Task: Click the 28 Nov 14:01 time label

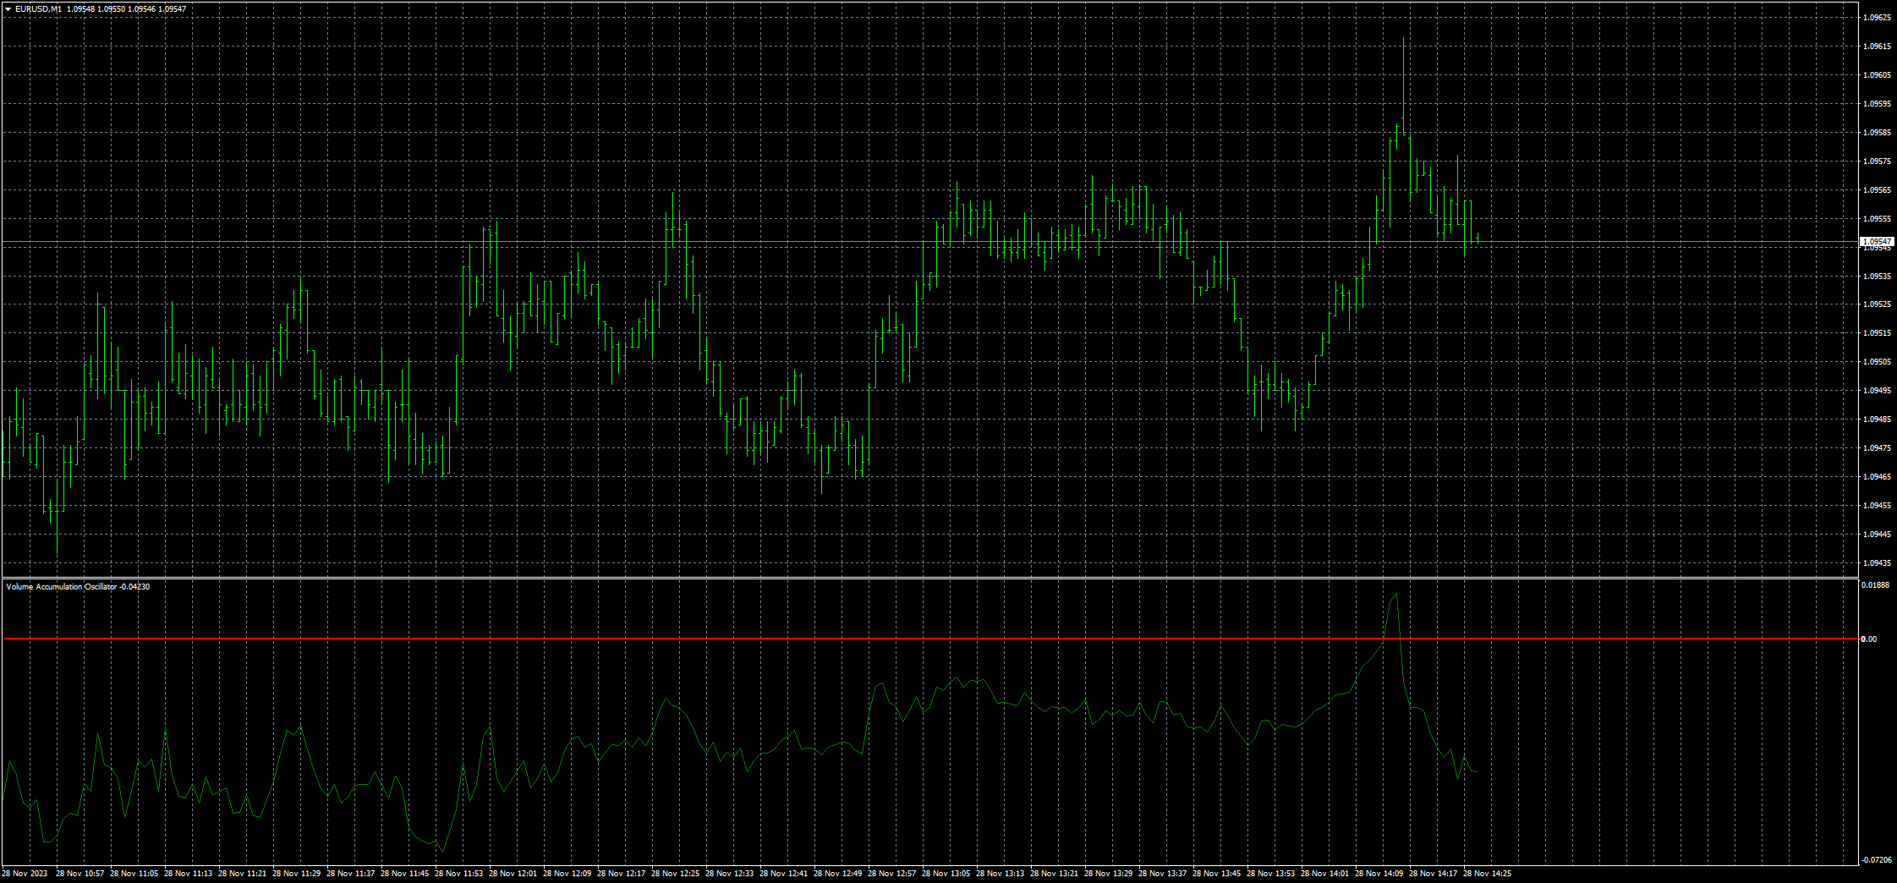Action: coord(1324,873)
